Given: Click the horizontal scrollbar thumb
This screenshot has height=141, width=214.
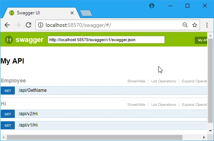Looking at the screenshot, I should click(94, 138).
